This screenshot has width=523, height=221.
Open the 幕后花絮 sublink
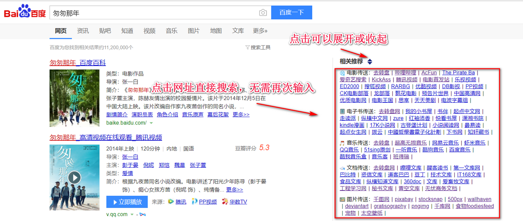218,115
